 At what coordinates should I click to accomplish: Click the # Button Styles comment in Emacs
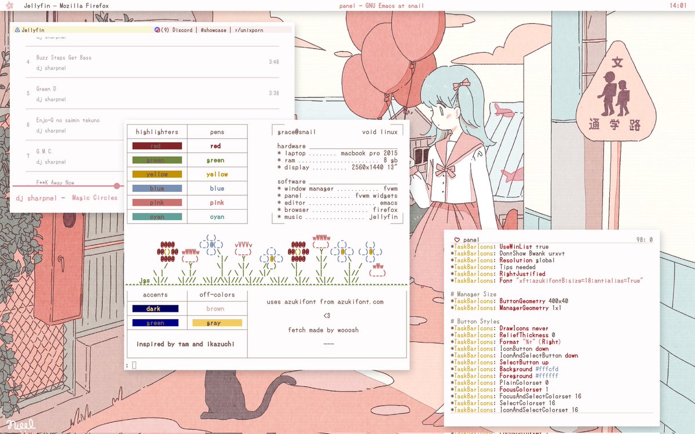[475, 321]
